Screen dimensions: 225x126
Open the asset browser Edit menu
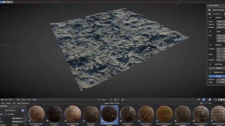point(14,103)
